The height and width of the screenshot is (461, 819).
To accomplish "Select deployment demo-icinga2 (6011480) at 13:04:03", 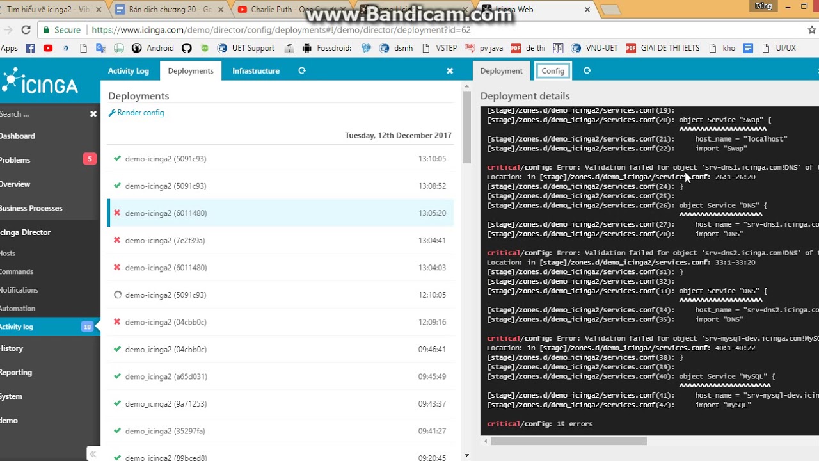I will coord(280,268).
